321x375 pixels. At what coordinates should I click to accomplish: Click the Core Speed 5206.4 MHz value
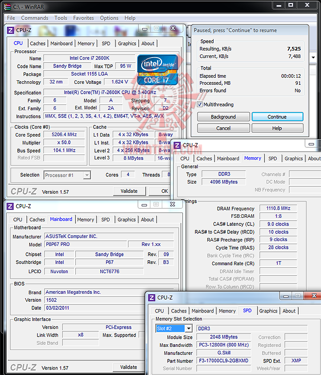(x=64, y=135)
